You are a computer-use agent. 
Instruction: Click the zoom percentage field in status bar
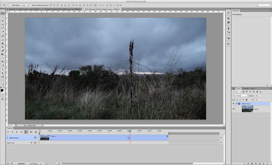pyautogui.click(x=10, y=125)
